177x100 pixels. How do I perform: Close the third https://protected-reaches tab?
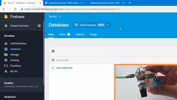[123, 3]
